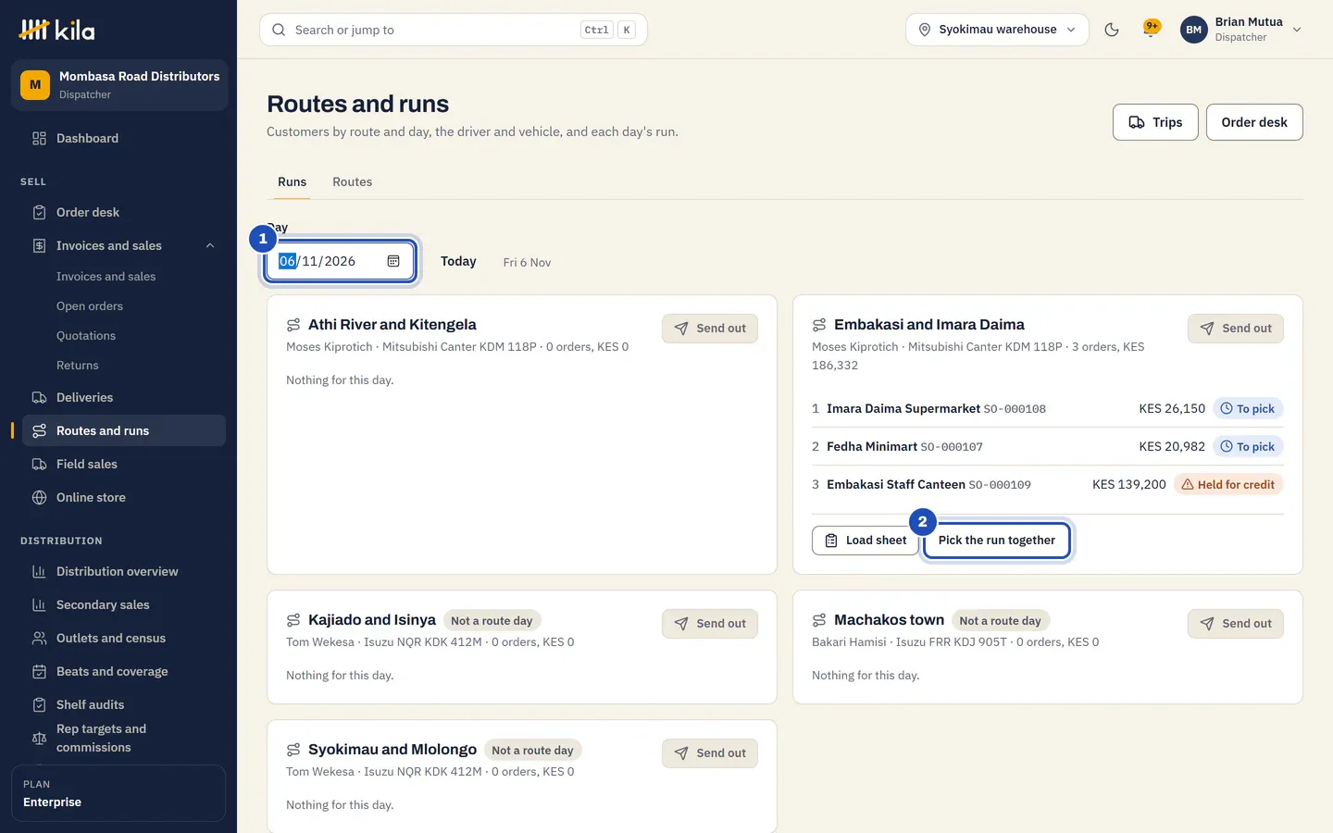The image size is (1333, 833).
Task: Toggle dark mode moon icon
Action: point(1112,30)
